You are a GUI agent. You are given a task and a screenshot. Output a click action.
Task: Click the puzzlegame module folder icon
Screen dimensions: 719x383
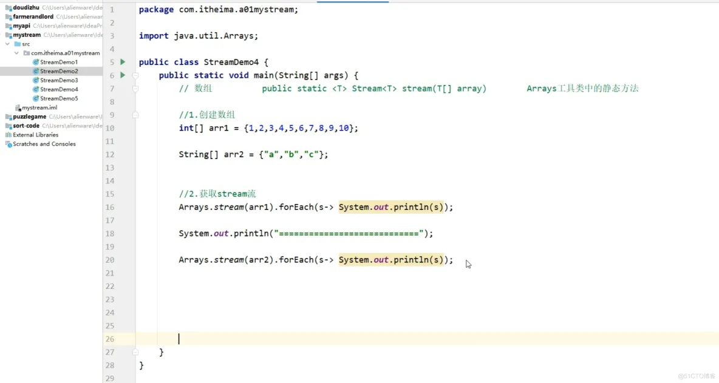[x=9, y=117]
